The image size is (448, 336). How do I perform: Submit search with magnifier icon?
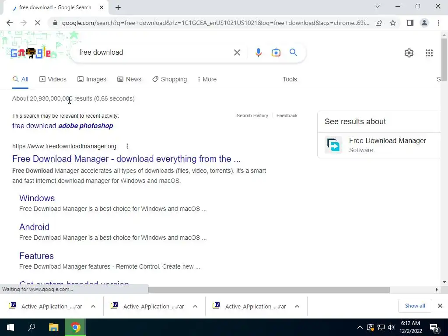(x=293, y=52)
